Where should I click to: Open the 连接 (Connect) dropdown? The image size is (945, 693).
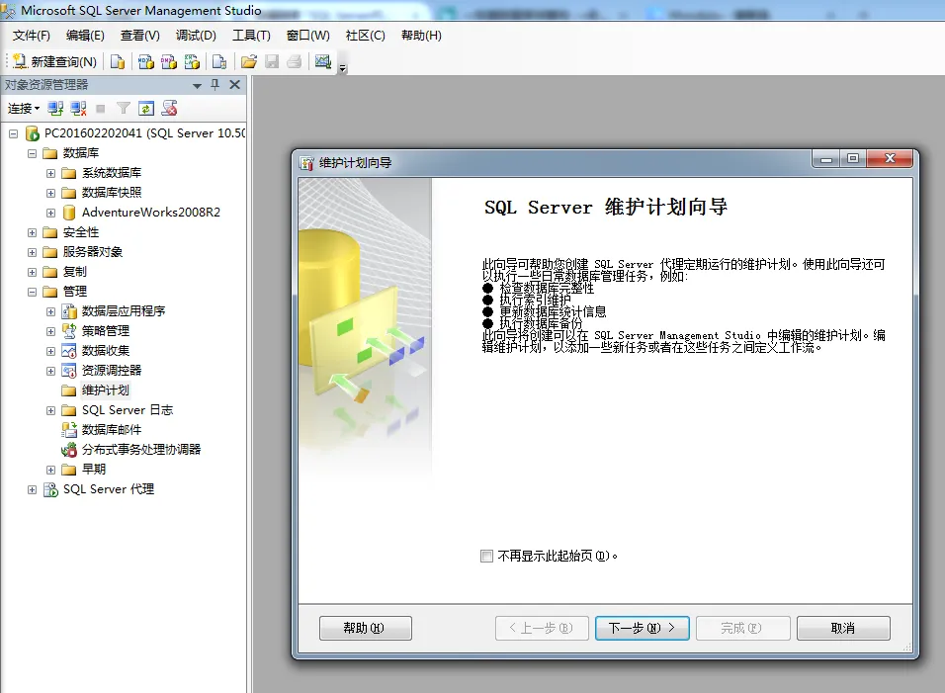[24, 109]
